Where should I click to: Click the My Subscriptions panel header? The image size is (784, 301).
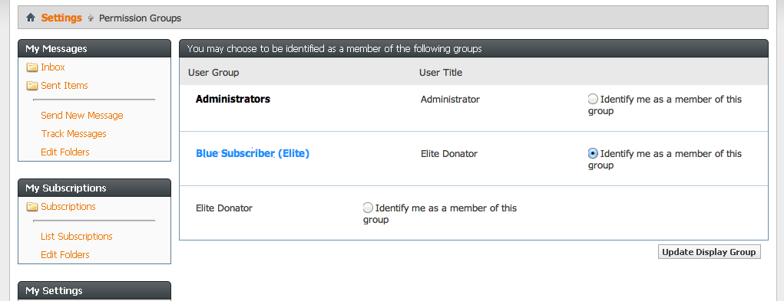[x=94, y=188]
